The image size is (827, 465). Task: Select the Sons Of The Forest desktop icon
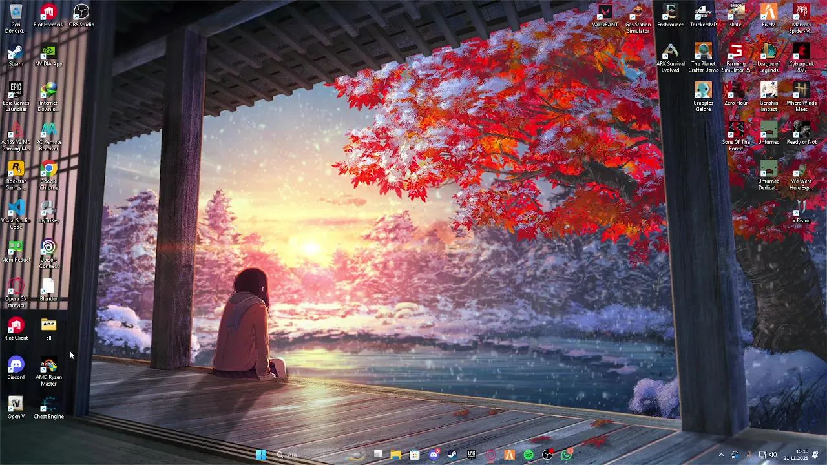point(736,136)
